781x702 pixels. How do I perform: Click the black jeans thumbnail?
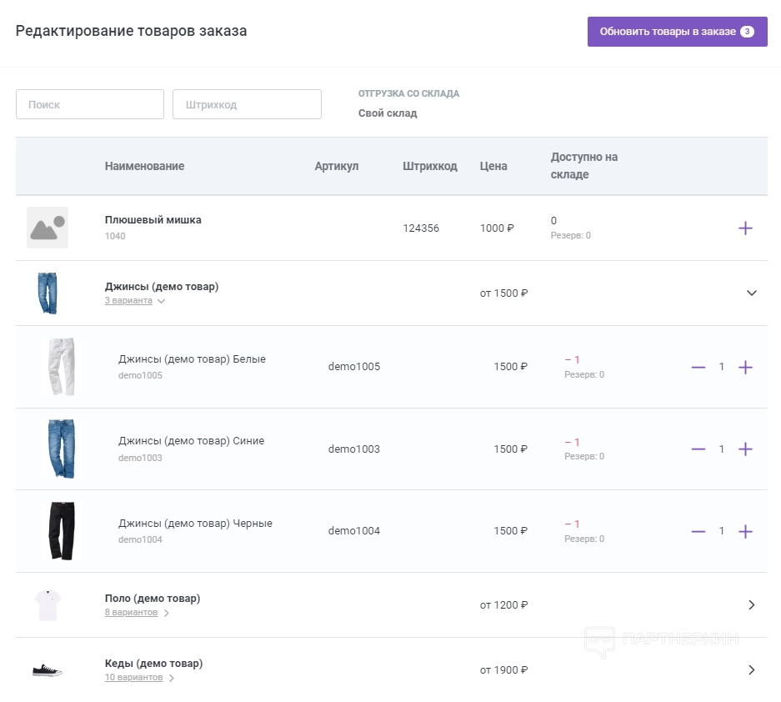point(61,531)
